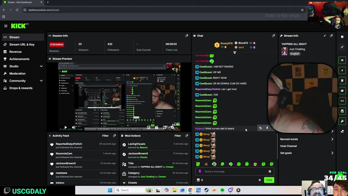This screenshot has height=196, width=348.
Task: Click the dots icon at the right sidebar bottom
Action: point(342,131)
